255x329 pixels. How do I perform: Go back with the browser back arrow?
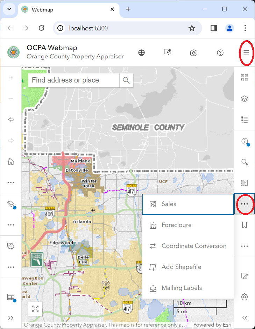(x=10, y=28)
